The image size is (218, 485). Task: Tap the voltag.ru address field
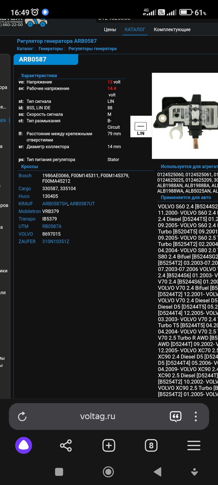click(x=98, y=416)
